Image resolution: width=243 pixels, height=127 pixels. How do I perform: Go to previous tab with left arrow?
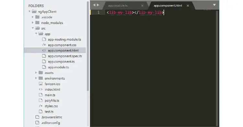[94, 5]
